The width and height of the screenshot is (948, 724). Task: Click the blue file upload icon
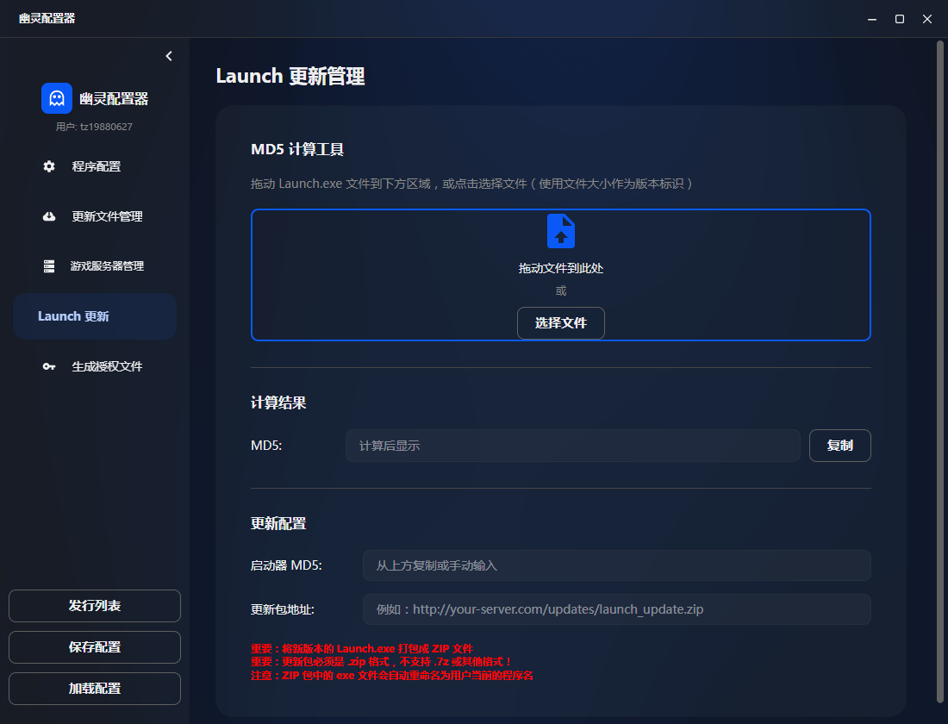point(560,231)
